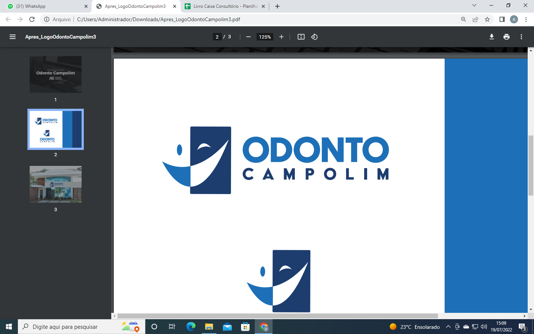Viewport: 534px width, 334px height.
Task: Click the fit to page icon
Action: point(301,37)
